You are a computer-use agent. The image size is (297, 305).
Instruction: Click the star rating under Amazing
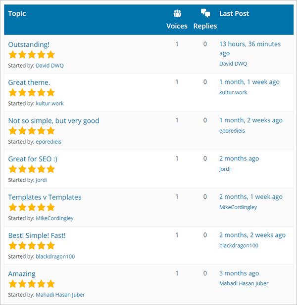(x=32, y=284)
